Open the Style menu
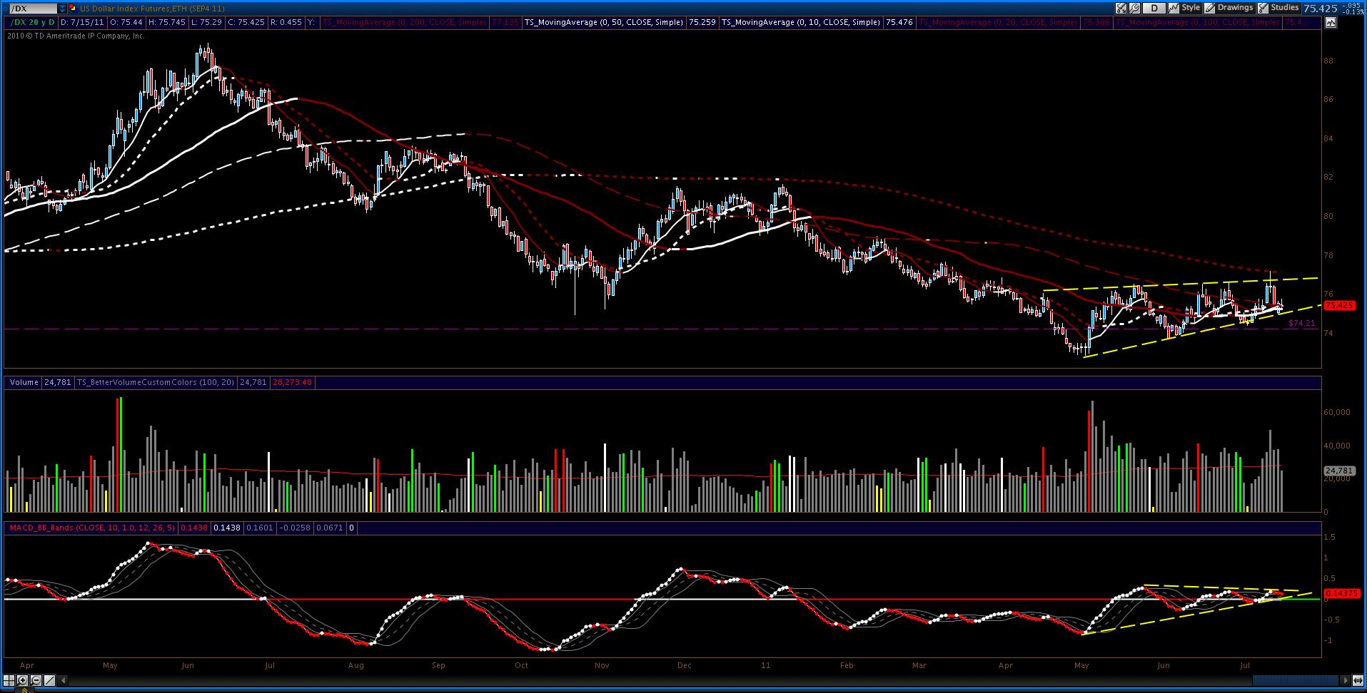Screen dimensions: 1367x693 point(1185,8)
